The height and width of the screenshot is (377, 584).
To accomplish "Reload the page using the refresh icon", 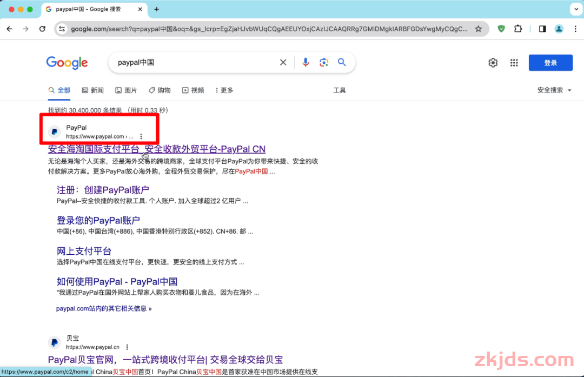I will pos(43,29).
